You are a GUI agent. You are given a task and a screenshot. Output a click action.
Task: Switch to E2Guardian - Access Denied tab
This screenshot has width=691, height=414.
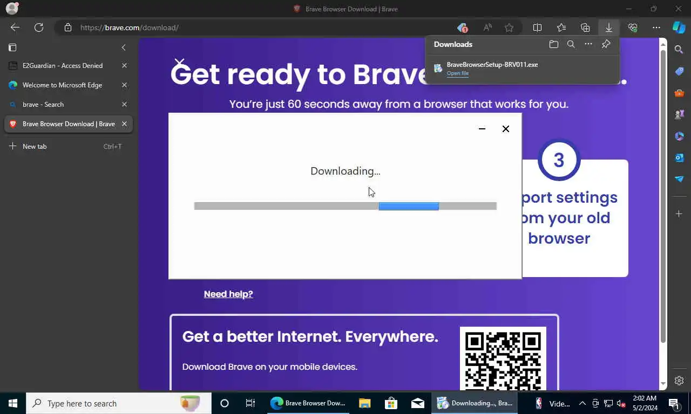point(68,66)
